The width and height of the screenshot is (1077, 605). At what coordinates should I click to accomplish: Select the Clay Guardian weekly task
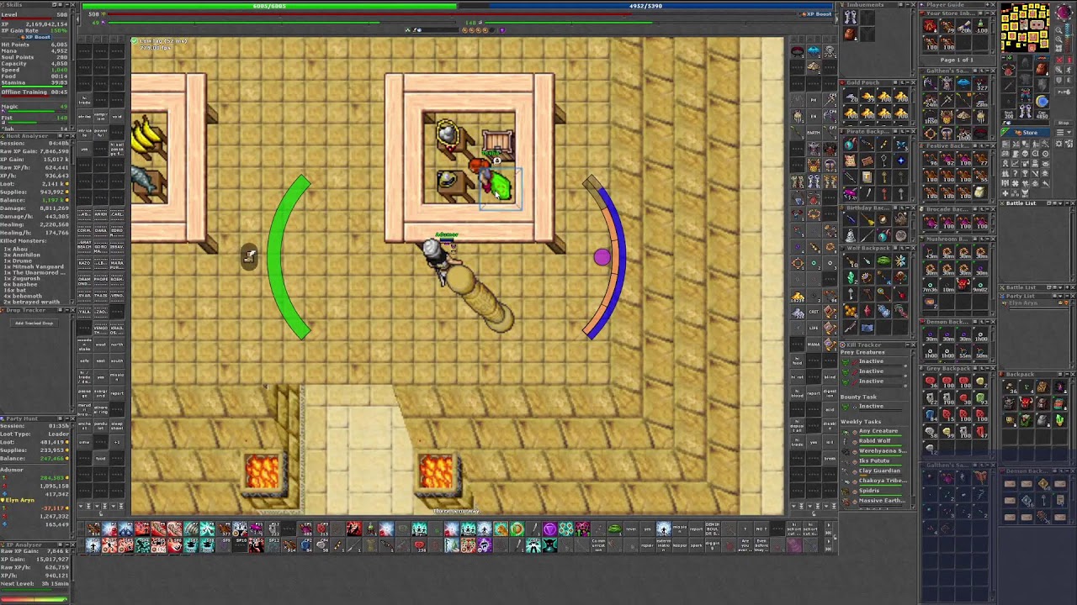[x=879, y=471]
